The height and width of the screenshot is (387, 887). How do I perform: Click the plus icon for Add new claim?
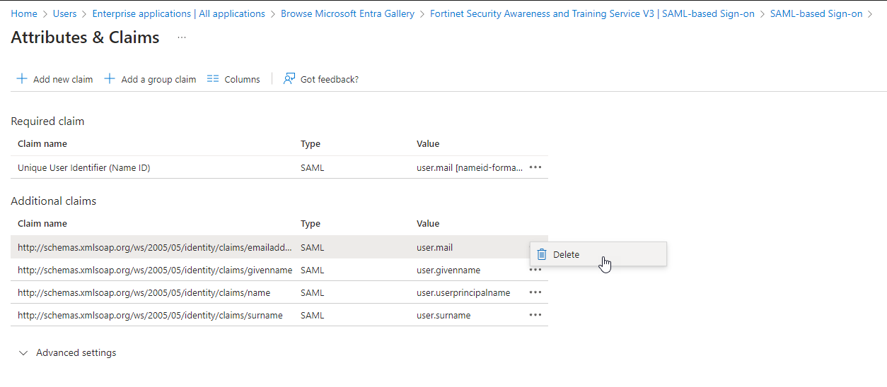22,78
